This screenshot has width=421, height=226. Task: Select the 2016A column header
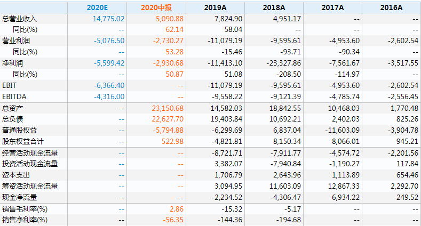392,7
